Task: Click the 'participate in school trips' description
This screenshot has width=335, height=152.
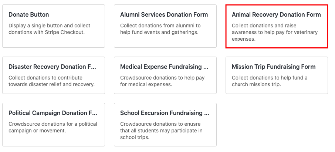Action: pos(161,134)
